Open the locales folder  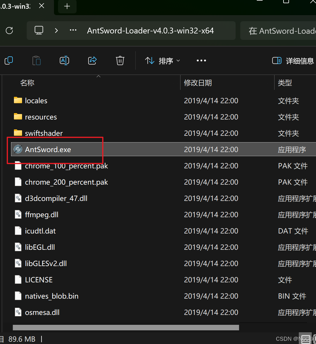tap(36, 101)
